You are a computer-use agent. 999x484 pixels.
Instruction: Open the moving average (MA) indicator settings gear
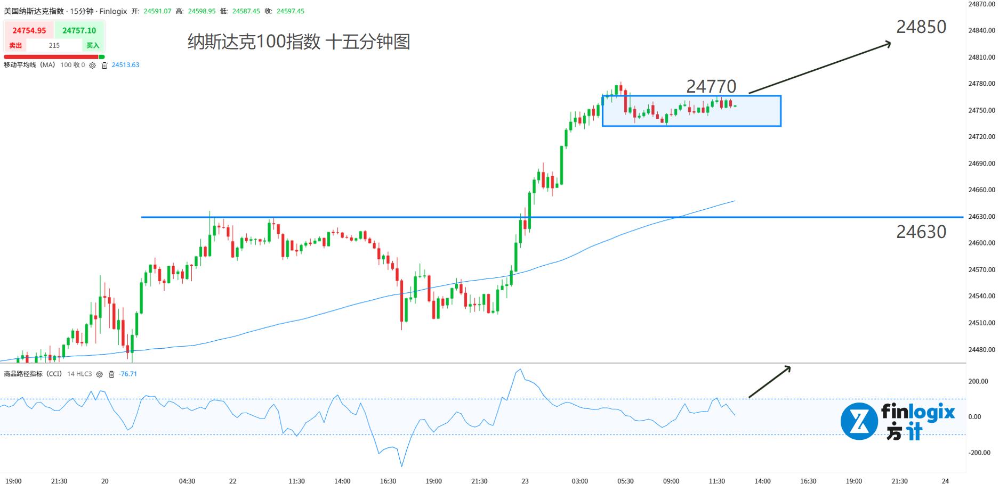coord(92,65)
